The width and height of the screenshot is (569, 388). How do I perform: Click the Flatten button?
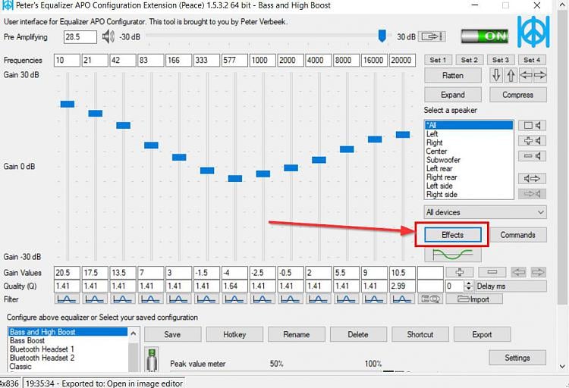pyautogui.click(x=453, y=76)
